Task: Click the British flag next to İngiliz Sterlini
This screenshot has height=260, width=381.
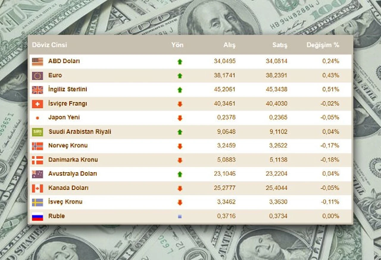Action: tap(38, 90)
